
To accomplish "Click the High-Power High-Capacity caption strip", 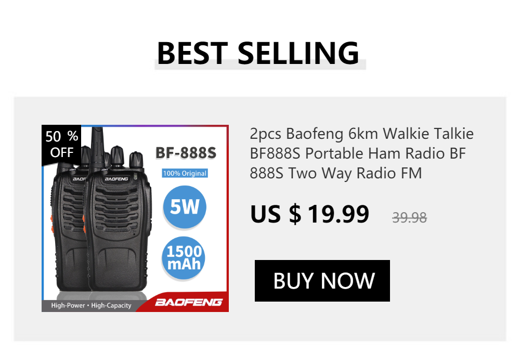I will point(91,305).
